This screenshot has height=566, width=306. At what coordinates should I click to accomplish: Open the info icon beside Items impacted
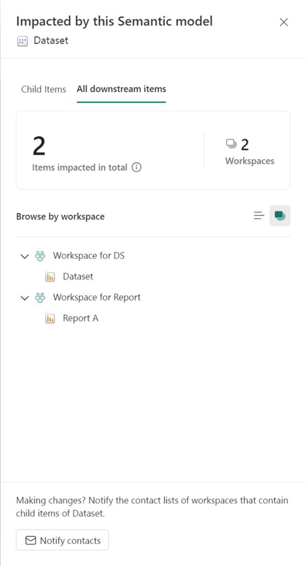coord(136,168)
